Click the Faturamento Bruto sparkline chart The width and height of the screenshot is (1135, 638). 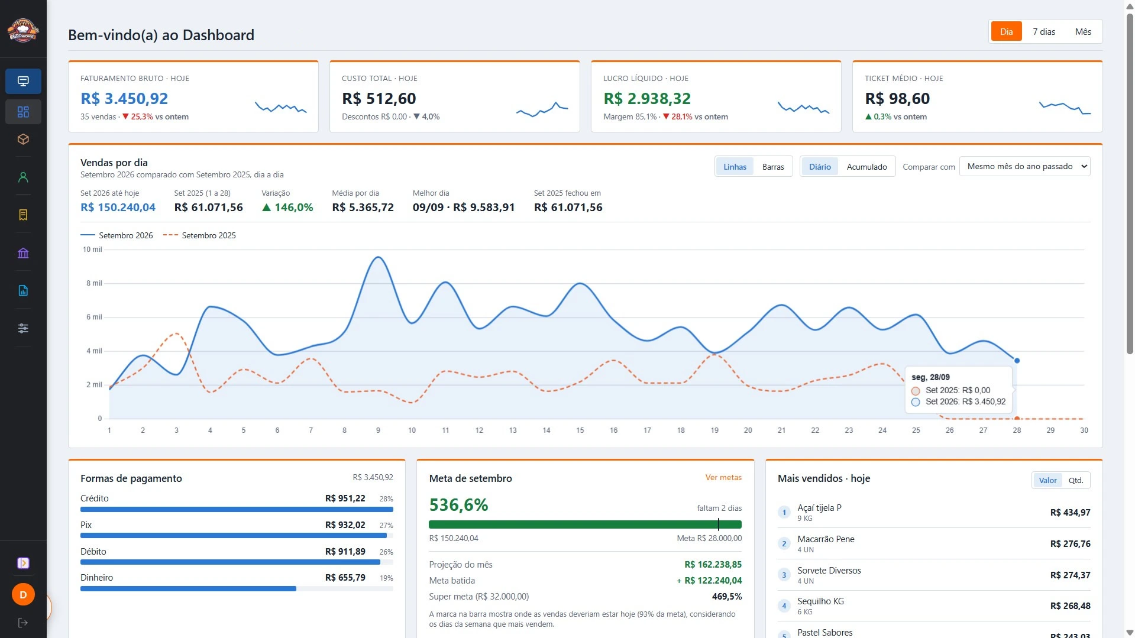point(281,107)
